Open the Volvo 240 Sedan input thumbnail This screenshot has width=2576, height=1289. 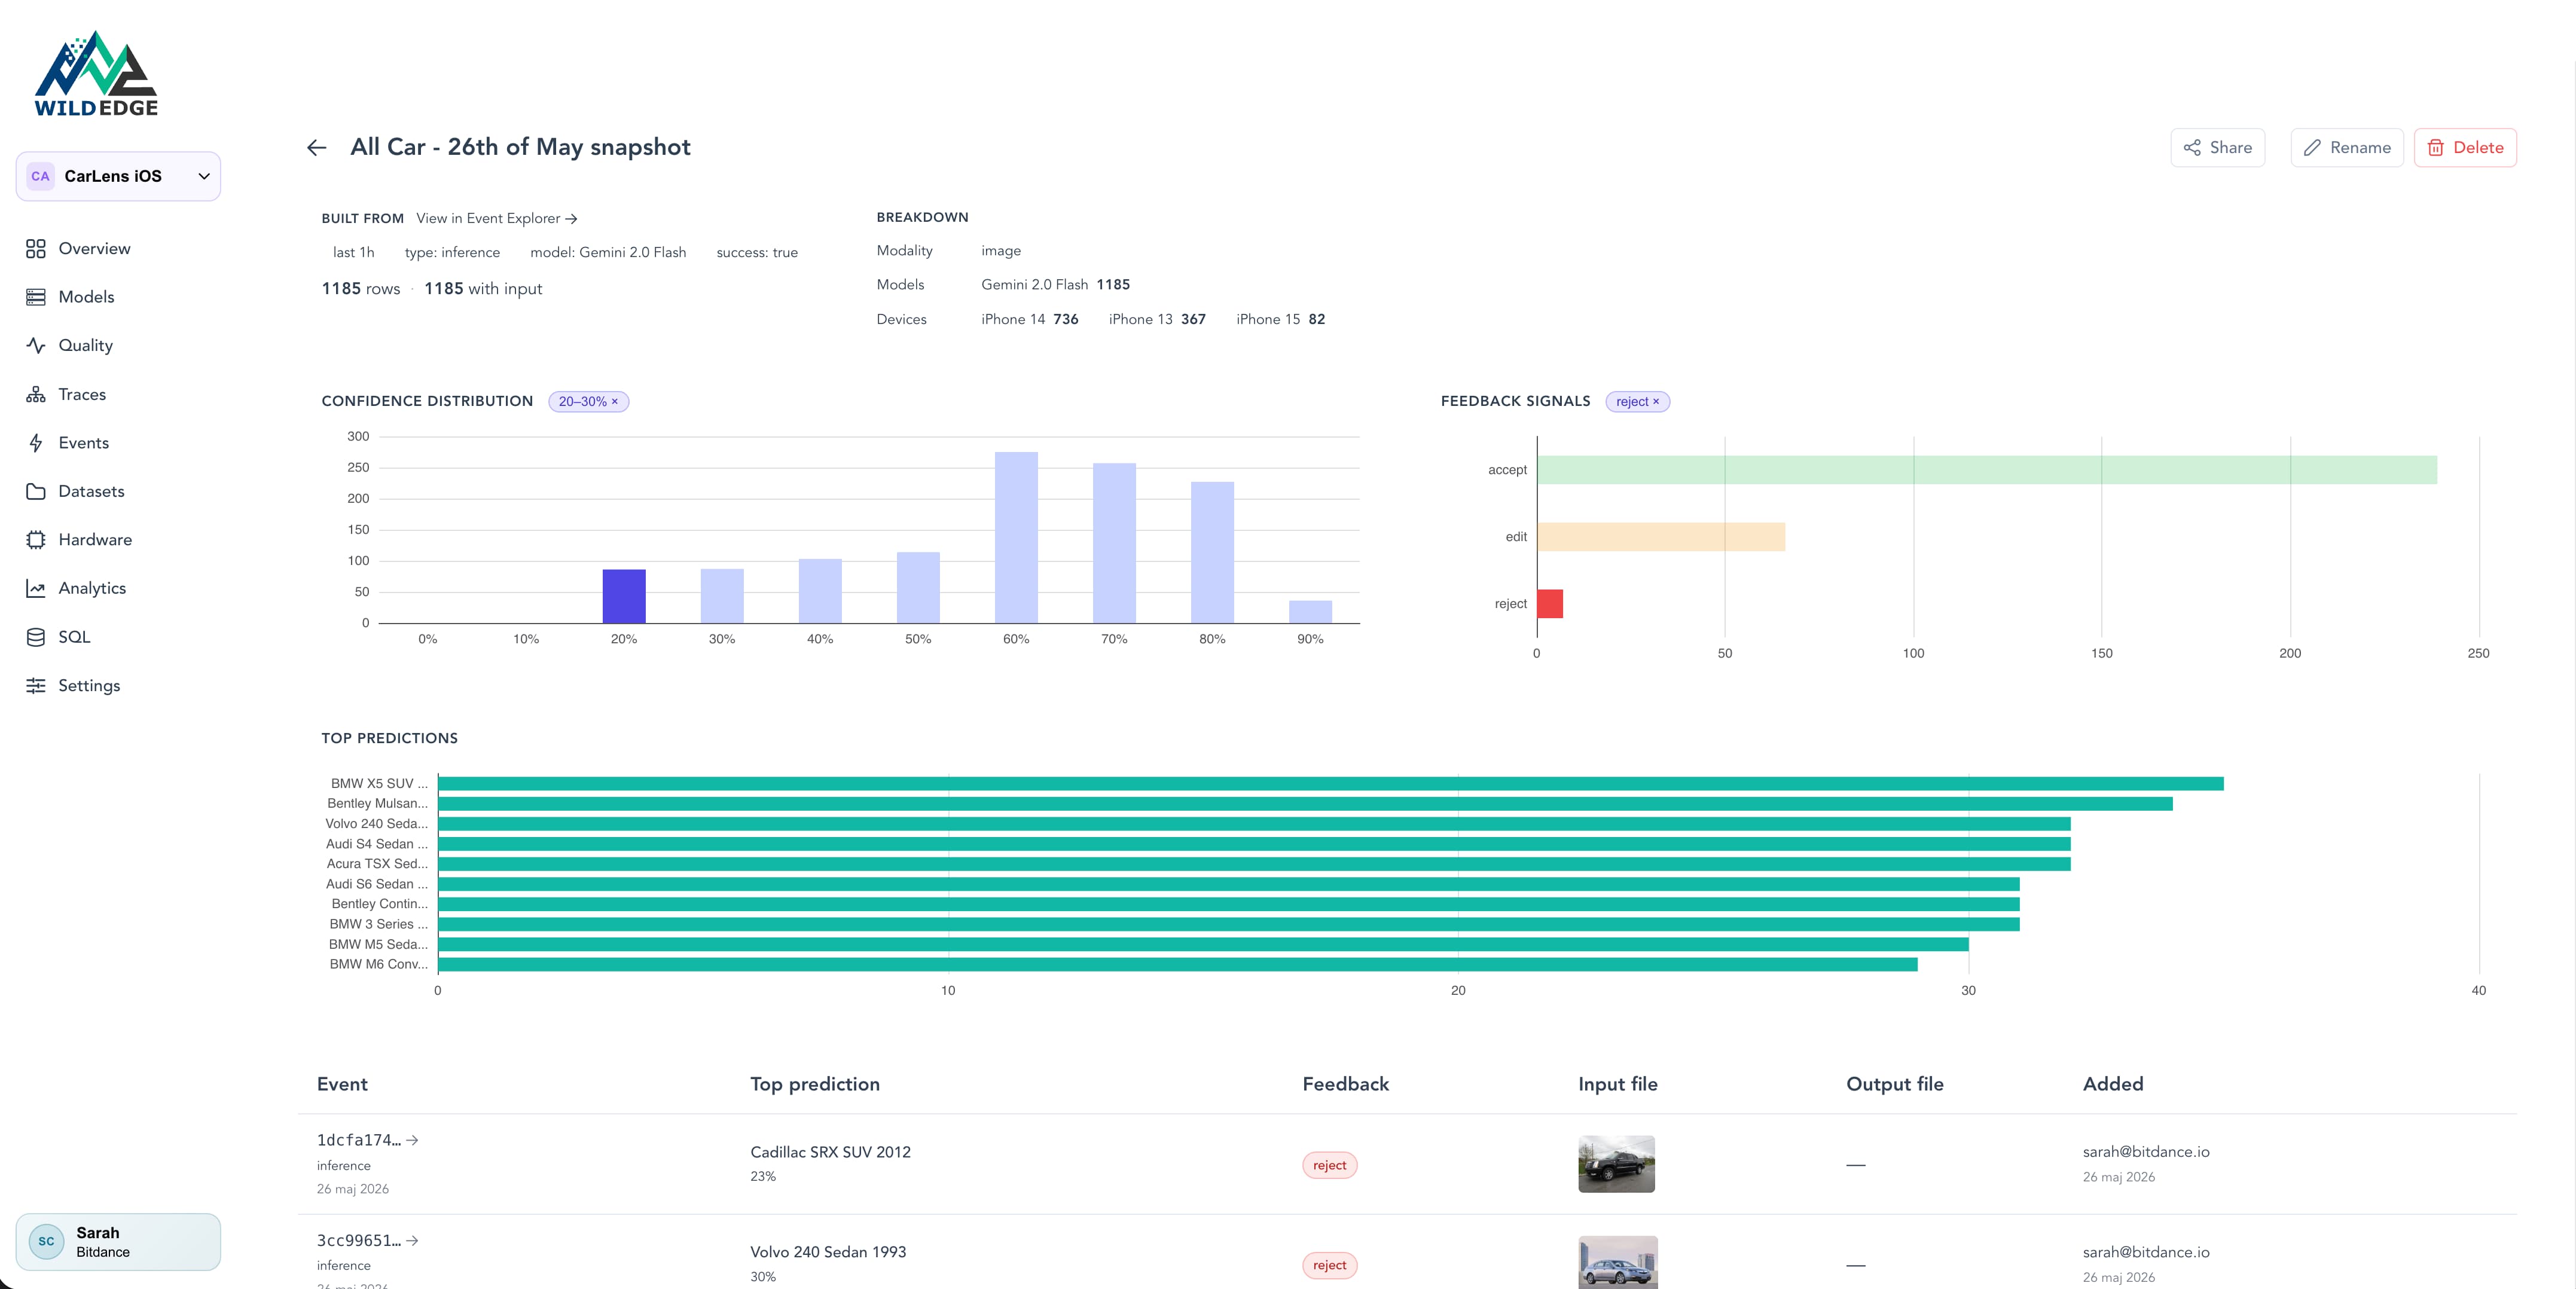1617,1263
